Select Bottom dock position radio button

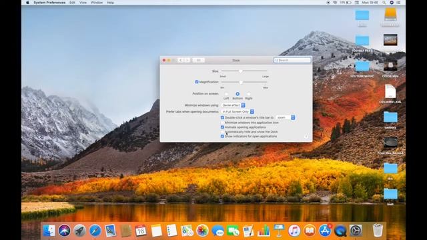tap(238, 94)
